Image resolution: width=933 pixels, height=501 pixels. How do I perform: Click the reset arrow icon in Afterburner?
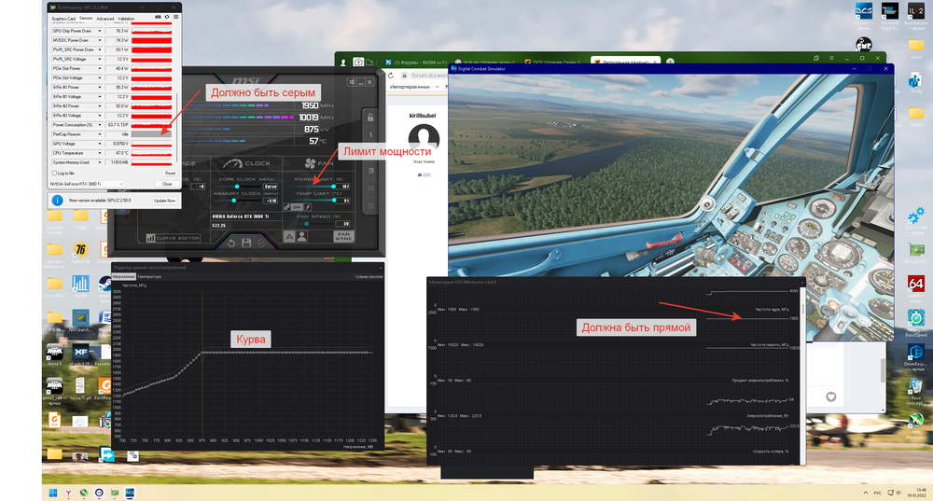[x=231, y=243]
